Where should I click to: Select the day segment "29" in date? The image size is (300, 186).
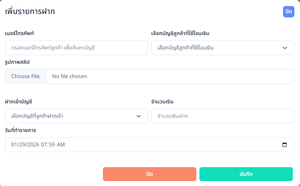pyautogui.click(x=23, y=145)
